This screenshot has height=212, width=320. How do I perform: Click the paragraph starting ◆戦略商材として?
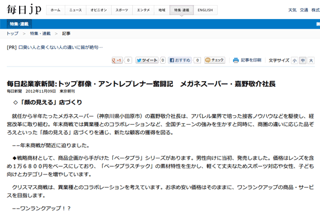[160, 166]
